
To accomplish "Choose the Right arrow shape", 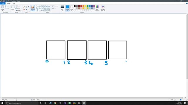I will click(x=45, y=8).
